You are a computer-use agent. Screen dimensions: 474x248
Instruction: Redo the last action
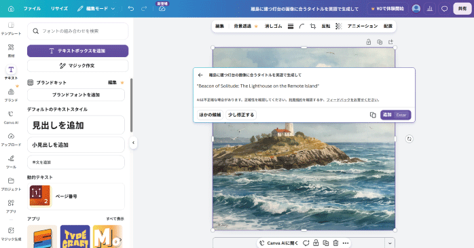click(144, 9)
